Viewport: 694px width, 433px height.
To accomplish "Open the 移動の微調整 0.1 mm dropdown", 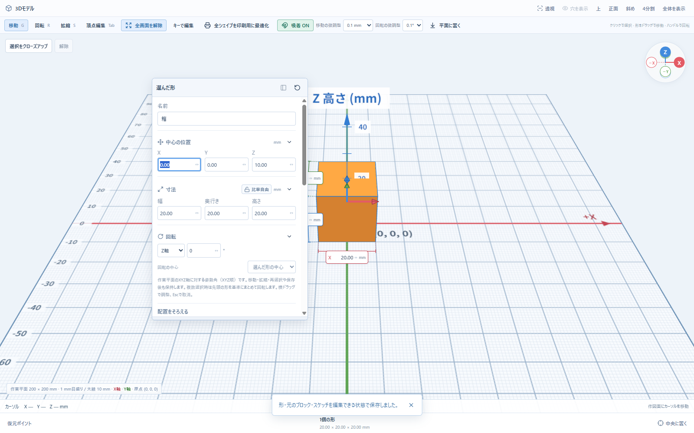I will [358, 26].
